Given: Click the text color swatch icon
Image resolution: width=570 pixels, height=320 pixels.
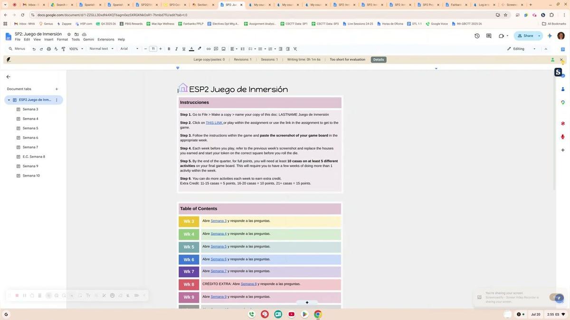Looking at the screenshot, I should (x=191, y=49).
